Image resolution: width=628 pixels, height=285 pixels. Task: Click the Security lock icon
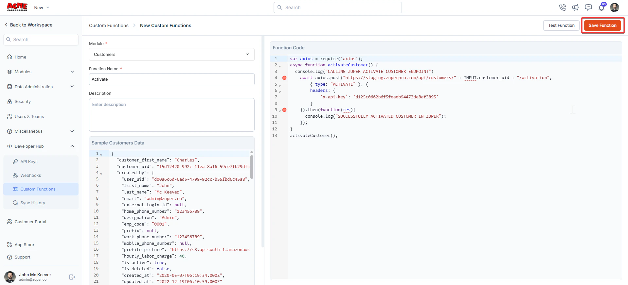pos(9,102)
